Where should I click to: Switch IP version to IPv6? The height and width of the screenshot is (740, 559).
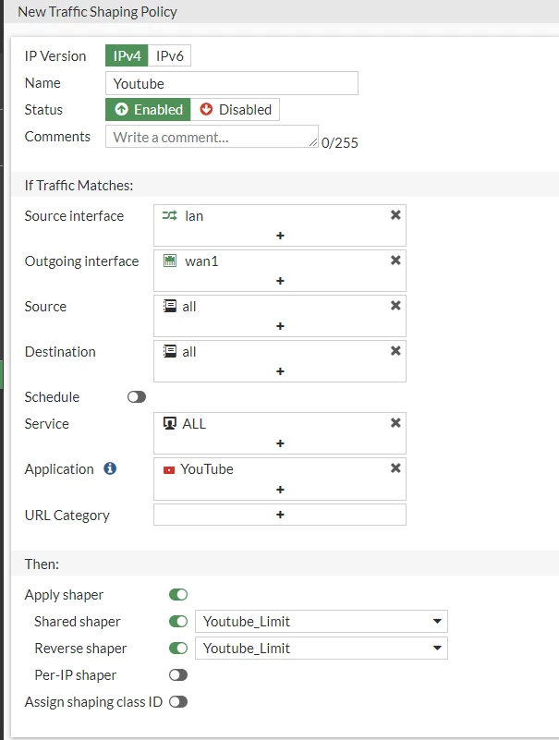tap(169, 55)
